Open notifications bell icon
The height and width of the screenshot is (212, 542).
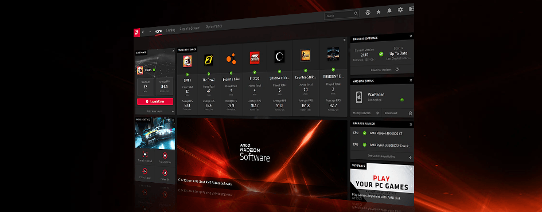(389, 11)
